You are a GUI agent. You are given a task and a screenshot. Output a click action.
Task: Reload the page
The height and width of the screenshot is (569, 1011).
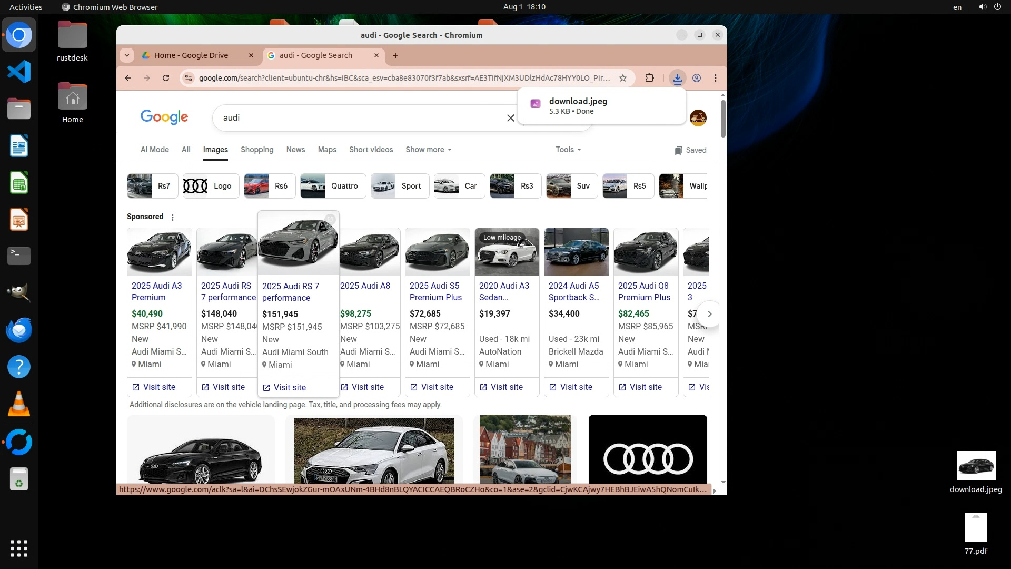click(x=166, y=78)
